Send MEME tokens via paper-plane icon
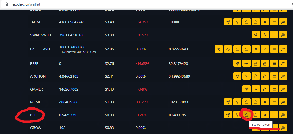 [x=228, y=102]
